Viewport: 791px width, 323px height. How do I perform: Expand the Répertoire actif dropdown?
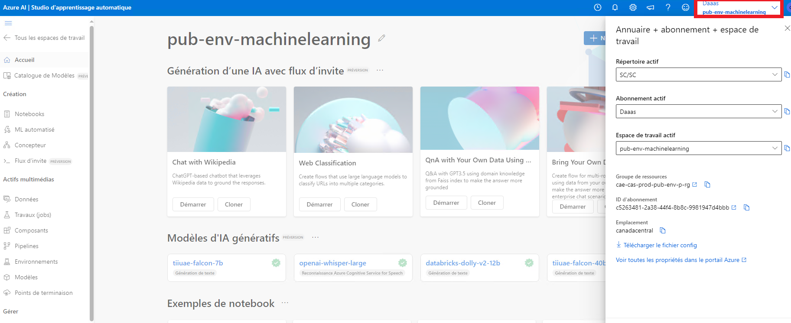pos(698,74)
